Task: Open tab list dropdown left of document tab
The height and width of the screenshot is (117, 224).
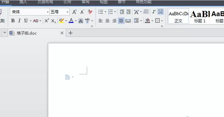Action: pyautogui.click(x=5, y=33)
